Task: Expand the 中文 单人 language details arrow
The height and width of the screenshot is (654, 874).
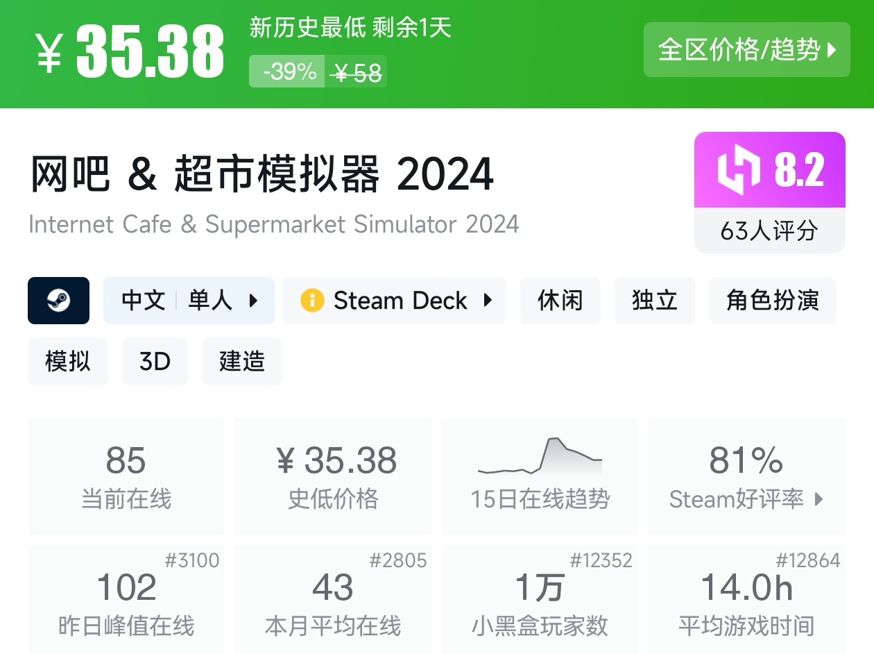Action: coord(253,301)
